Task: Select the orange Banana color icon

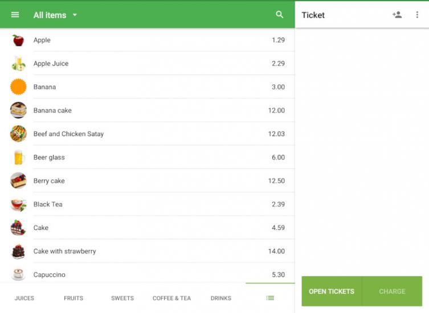Action: click(18, 87)
